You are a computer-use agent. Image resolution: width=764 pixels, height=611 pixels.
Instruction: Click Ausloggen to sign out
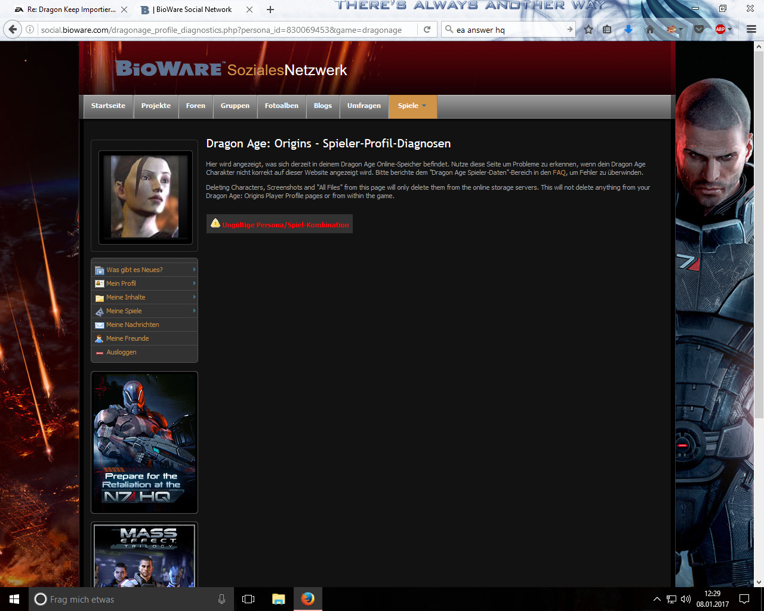coord(121,352)
